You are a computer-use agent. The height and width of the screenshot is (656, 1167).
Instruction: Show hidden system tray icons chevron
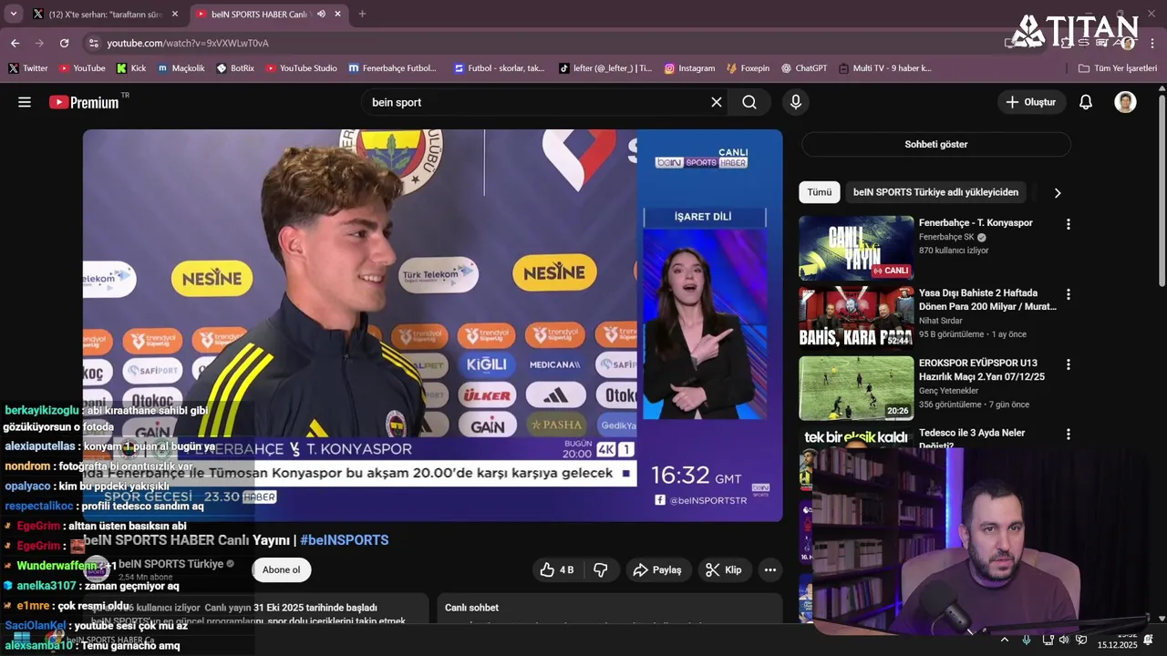pyautogui.click(x=1005, y=640)
